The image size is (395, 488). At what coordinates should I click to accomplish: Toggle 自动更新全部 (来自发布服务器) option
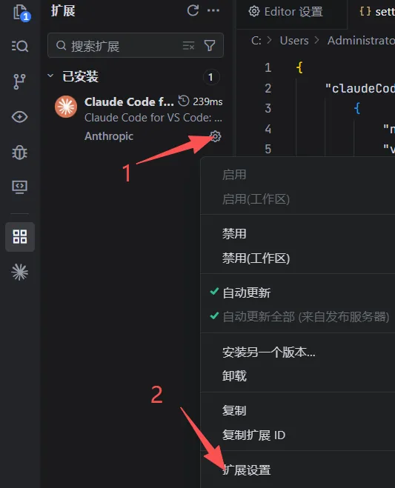[305, 317]
